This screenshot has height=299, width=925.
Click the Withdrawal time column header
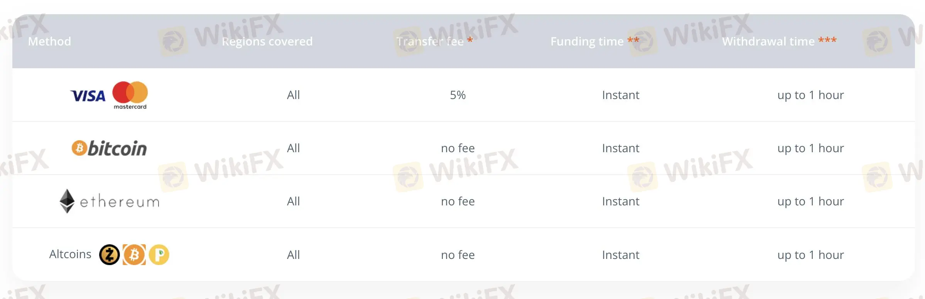(x=768, y=41)
